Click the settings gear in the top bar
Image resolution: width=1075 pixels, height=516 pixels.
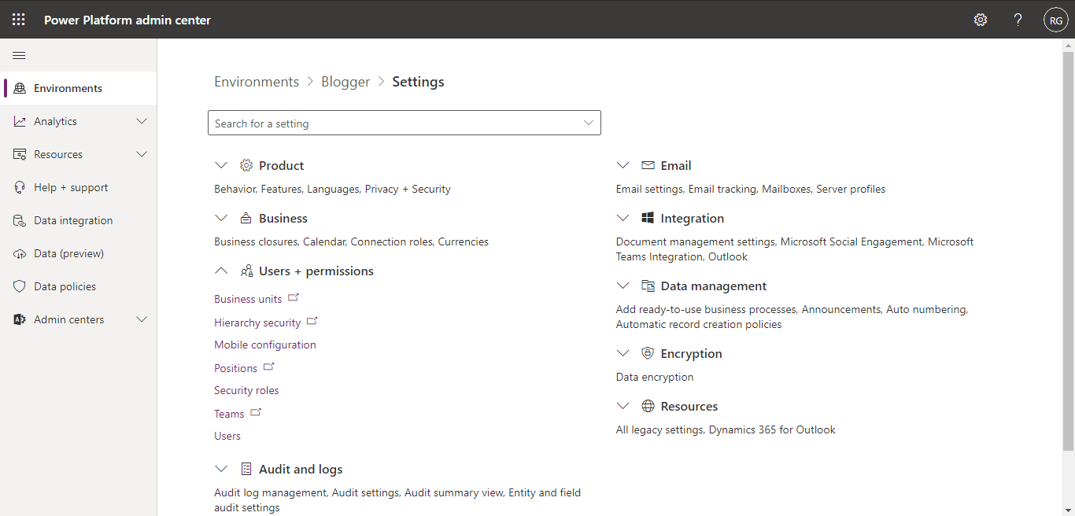point(981,19)
